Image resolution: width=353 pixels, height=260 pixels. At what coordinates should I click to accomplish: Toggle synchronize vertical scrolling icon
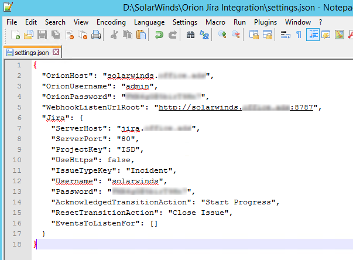254,35
